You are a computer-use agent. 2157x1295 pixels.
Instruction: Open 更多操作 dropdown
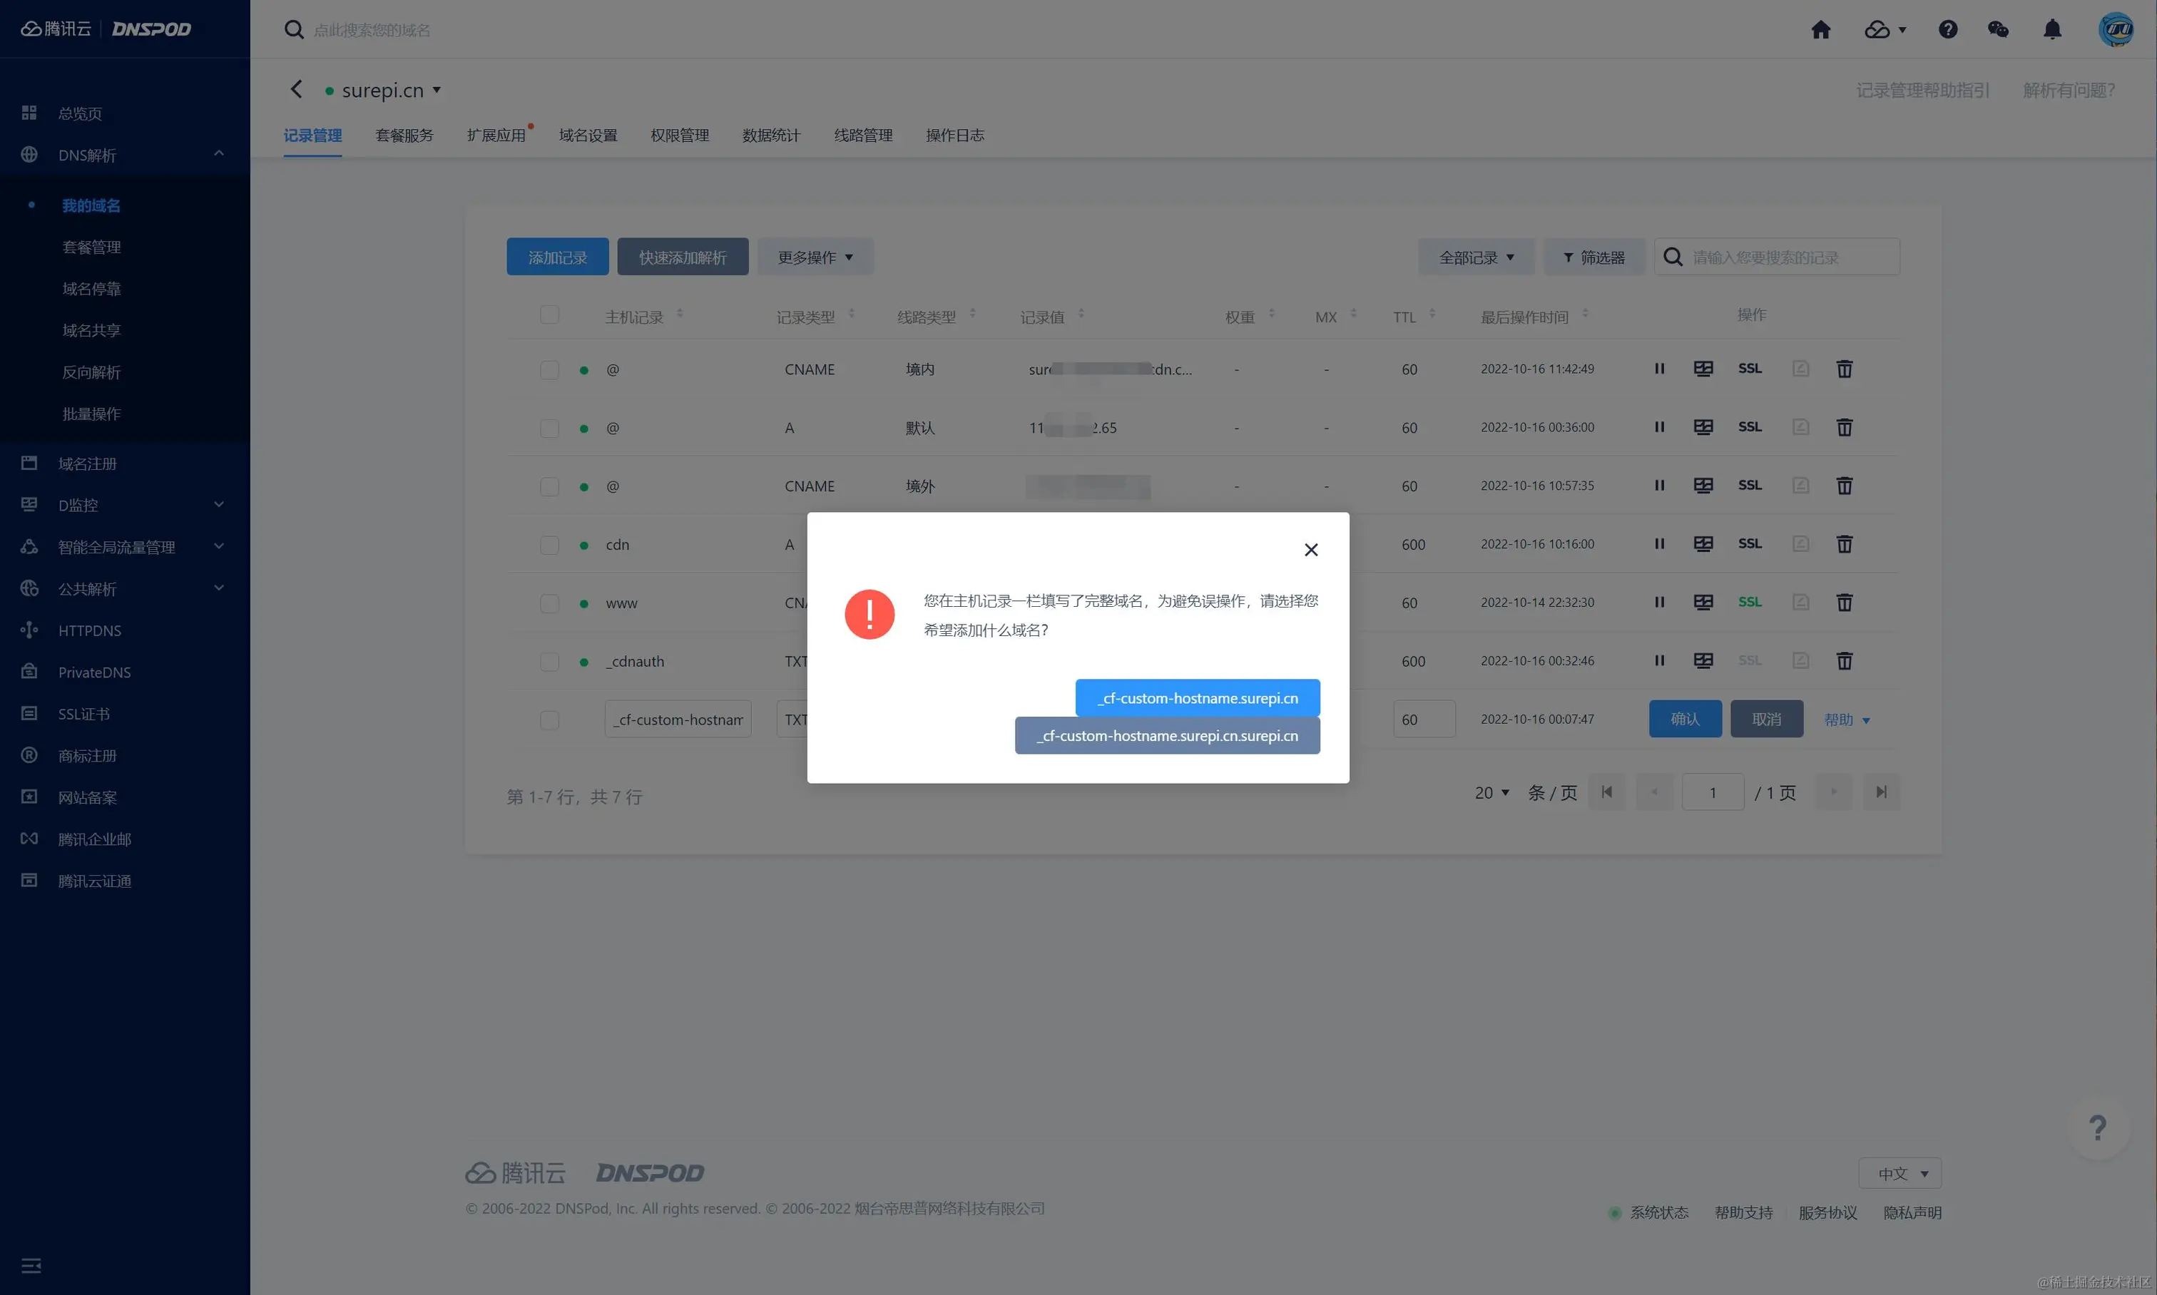click(x=815, y=257)
